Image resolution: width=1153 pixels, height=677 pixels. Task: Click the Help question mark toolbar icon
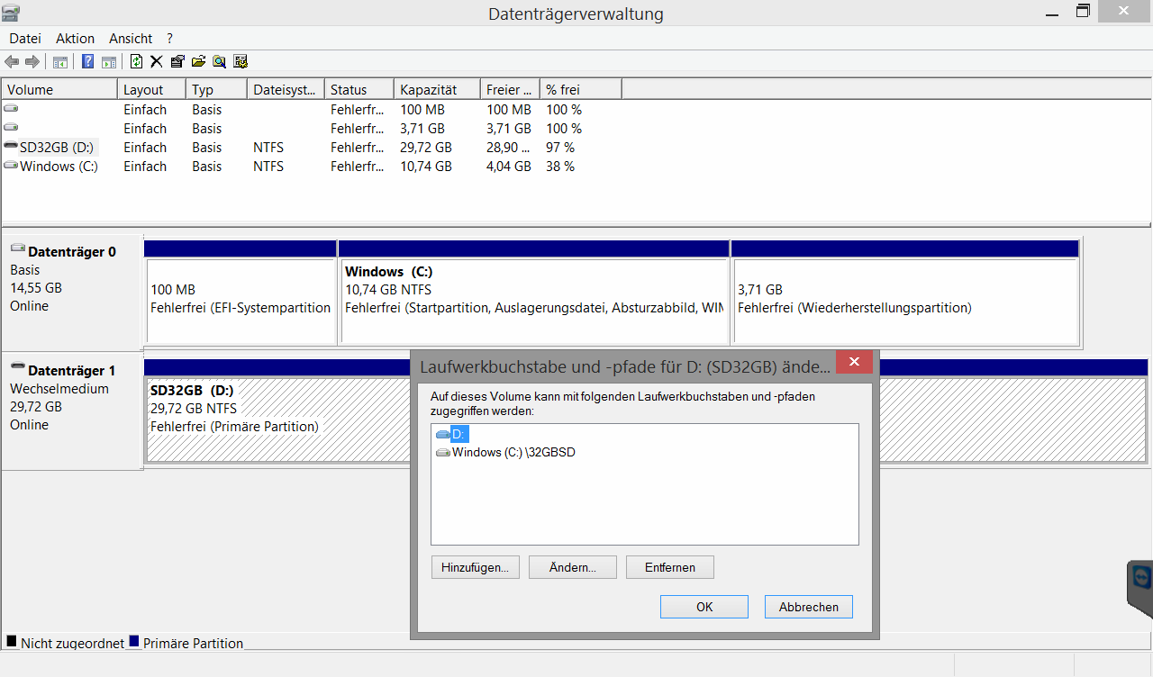pyautogui.click(x=87, y=61)
